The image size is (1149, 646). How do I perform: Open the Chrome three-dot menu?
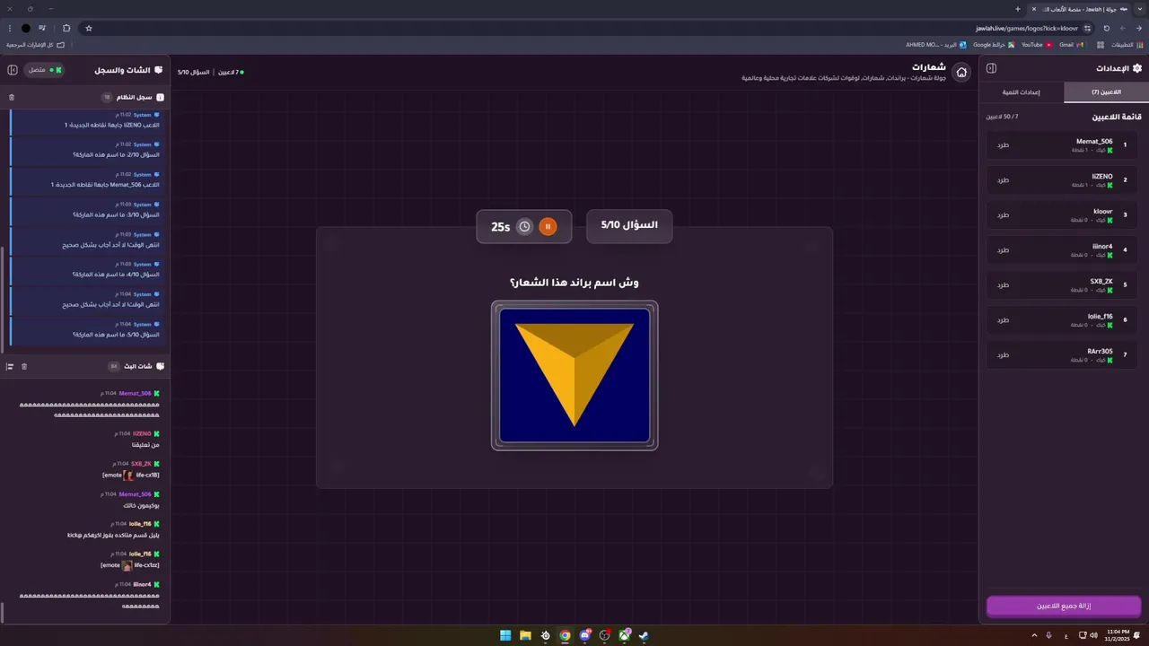9,28
